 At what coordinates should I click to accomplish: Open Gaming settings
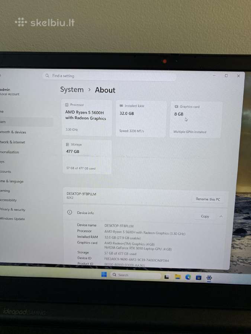point(5,191)
